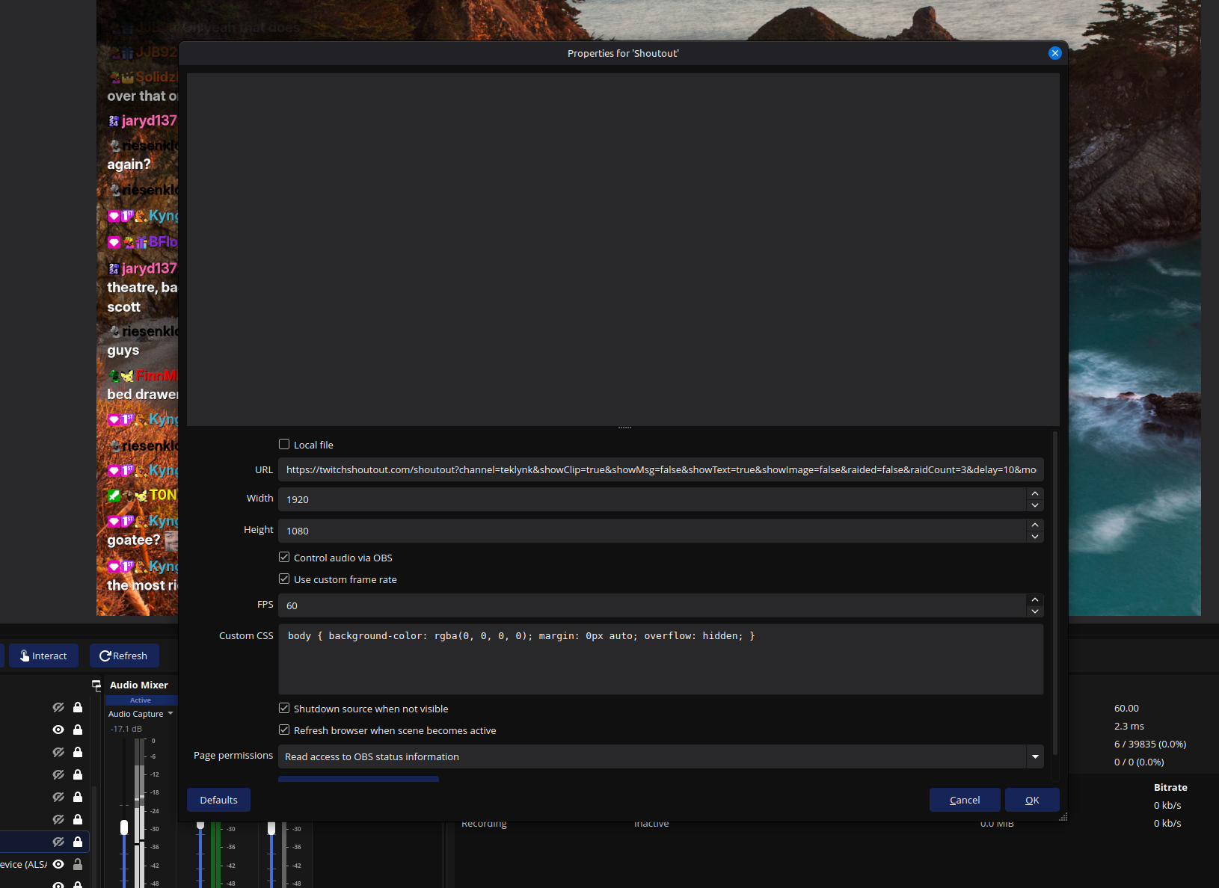Uncheck Shutdown source when not visible
1219x888 pixels.
coord(284,708)
